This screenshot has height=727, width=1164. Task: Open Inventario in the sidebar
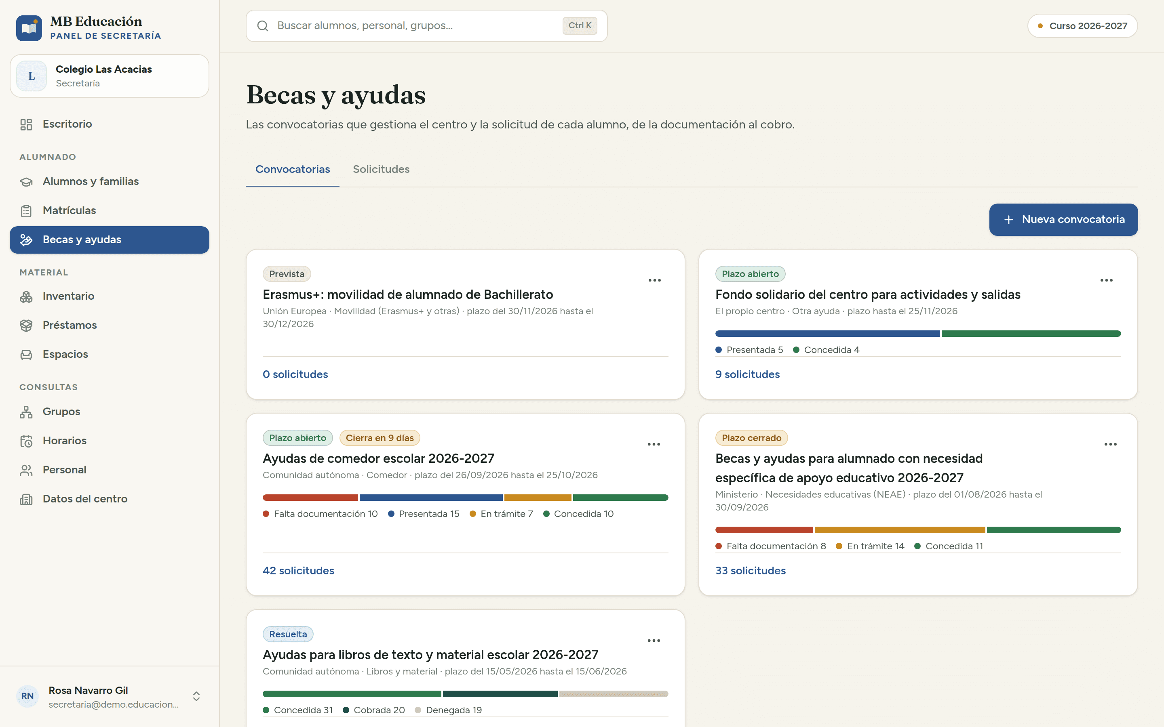[109, 297]
